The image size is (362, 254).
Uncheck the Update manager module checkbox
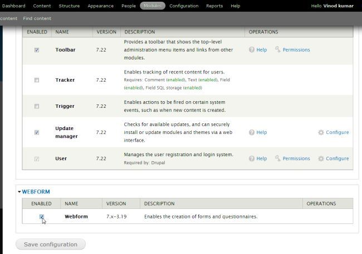37,132
